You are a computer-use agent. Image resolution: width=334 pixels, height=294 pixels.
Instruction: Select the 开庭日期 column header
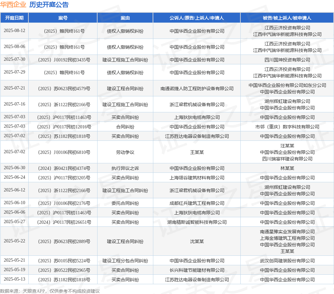14,18
